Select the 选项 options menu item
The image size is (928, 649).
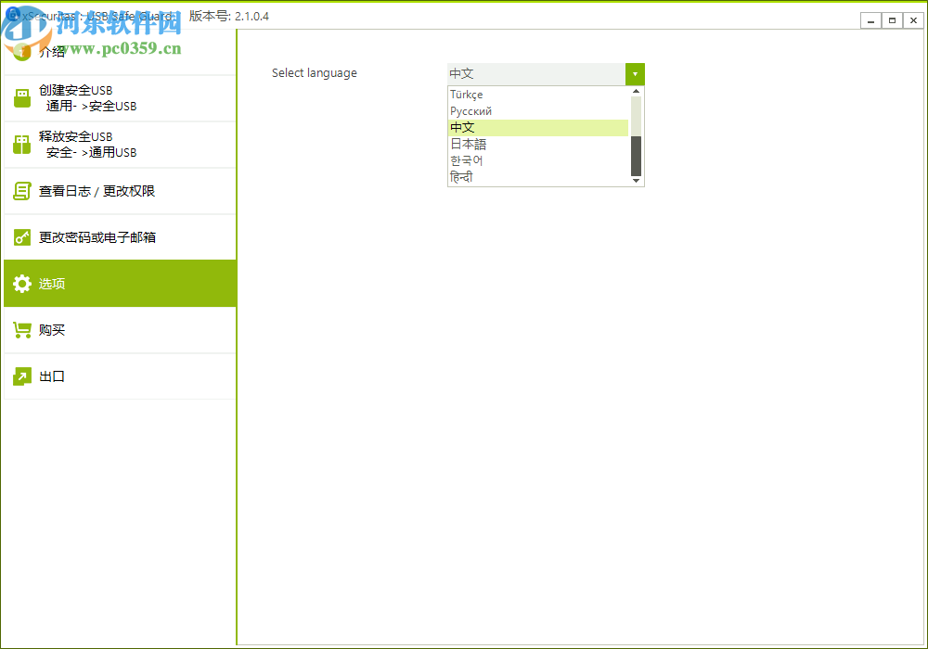tap(120, 284)
